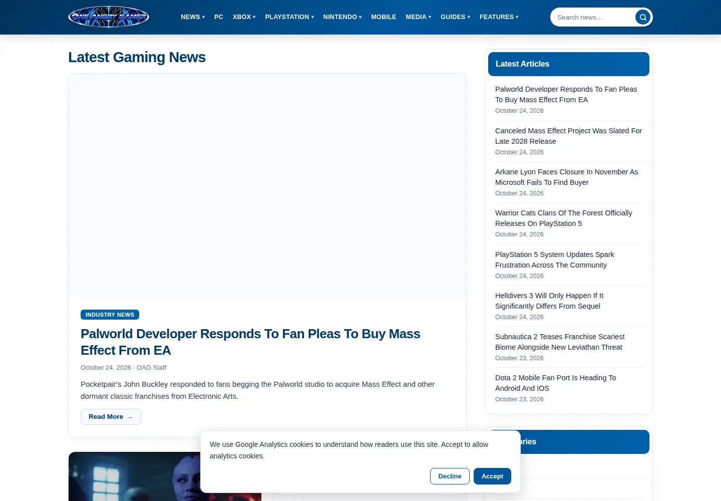Screen dimensions: 721x501
Task: Open the MOBILE menu item
Action: point(384,17)
